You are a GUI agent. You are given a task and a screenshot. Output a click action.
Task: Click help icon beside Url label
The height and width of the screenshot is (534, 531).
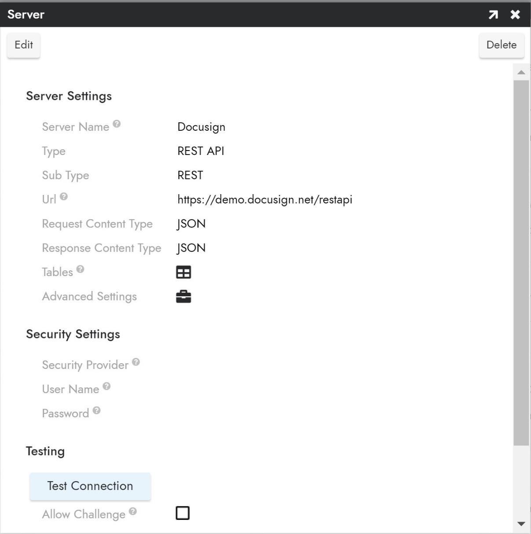point(64,197)
